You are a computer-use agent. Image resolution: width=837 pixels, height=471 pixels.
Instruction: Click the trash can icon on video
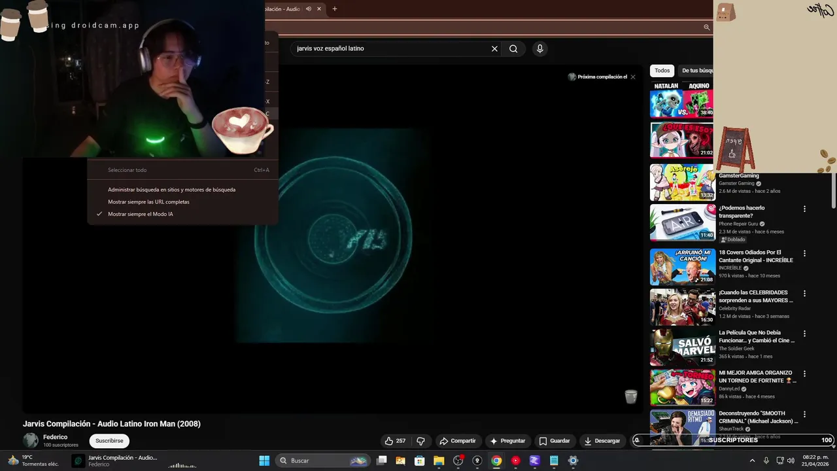630,396
